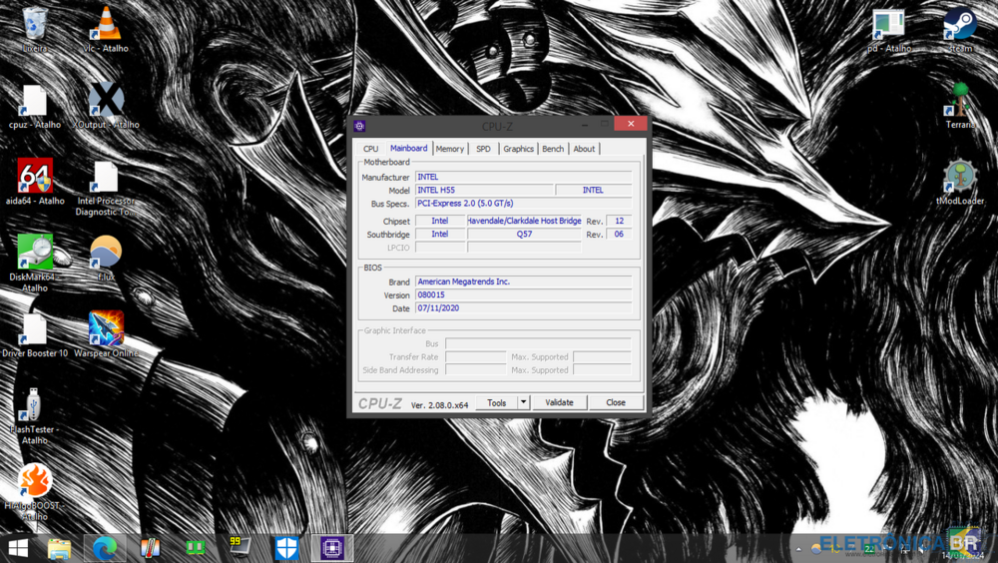
Task: Click the Close button at bottom of CPU-Z
Action: [x=615, y=402]
